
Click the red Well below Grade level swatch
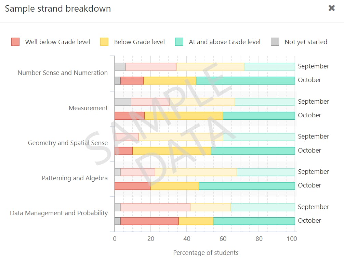15,42
